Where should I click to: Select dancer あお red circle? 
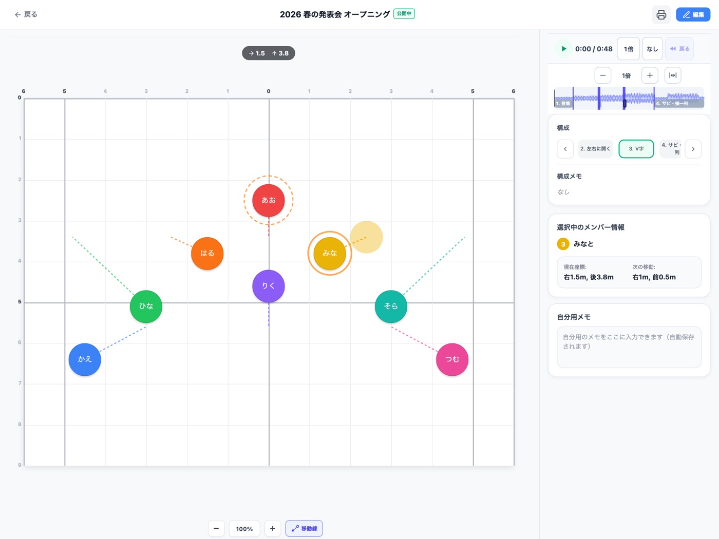click(x=269, y=200)
